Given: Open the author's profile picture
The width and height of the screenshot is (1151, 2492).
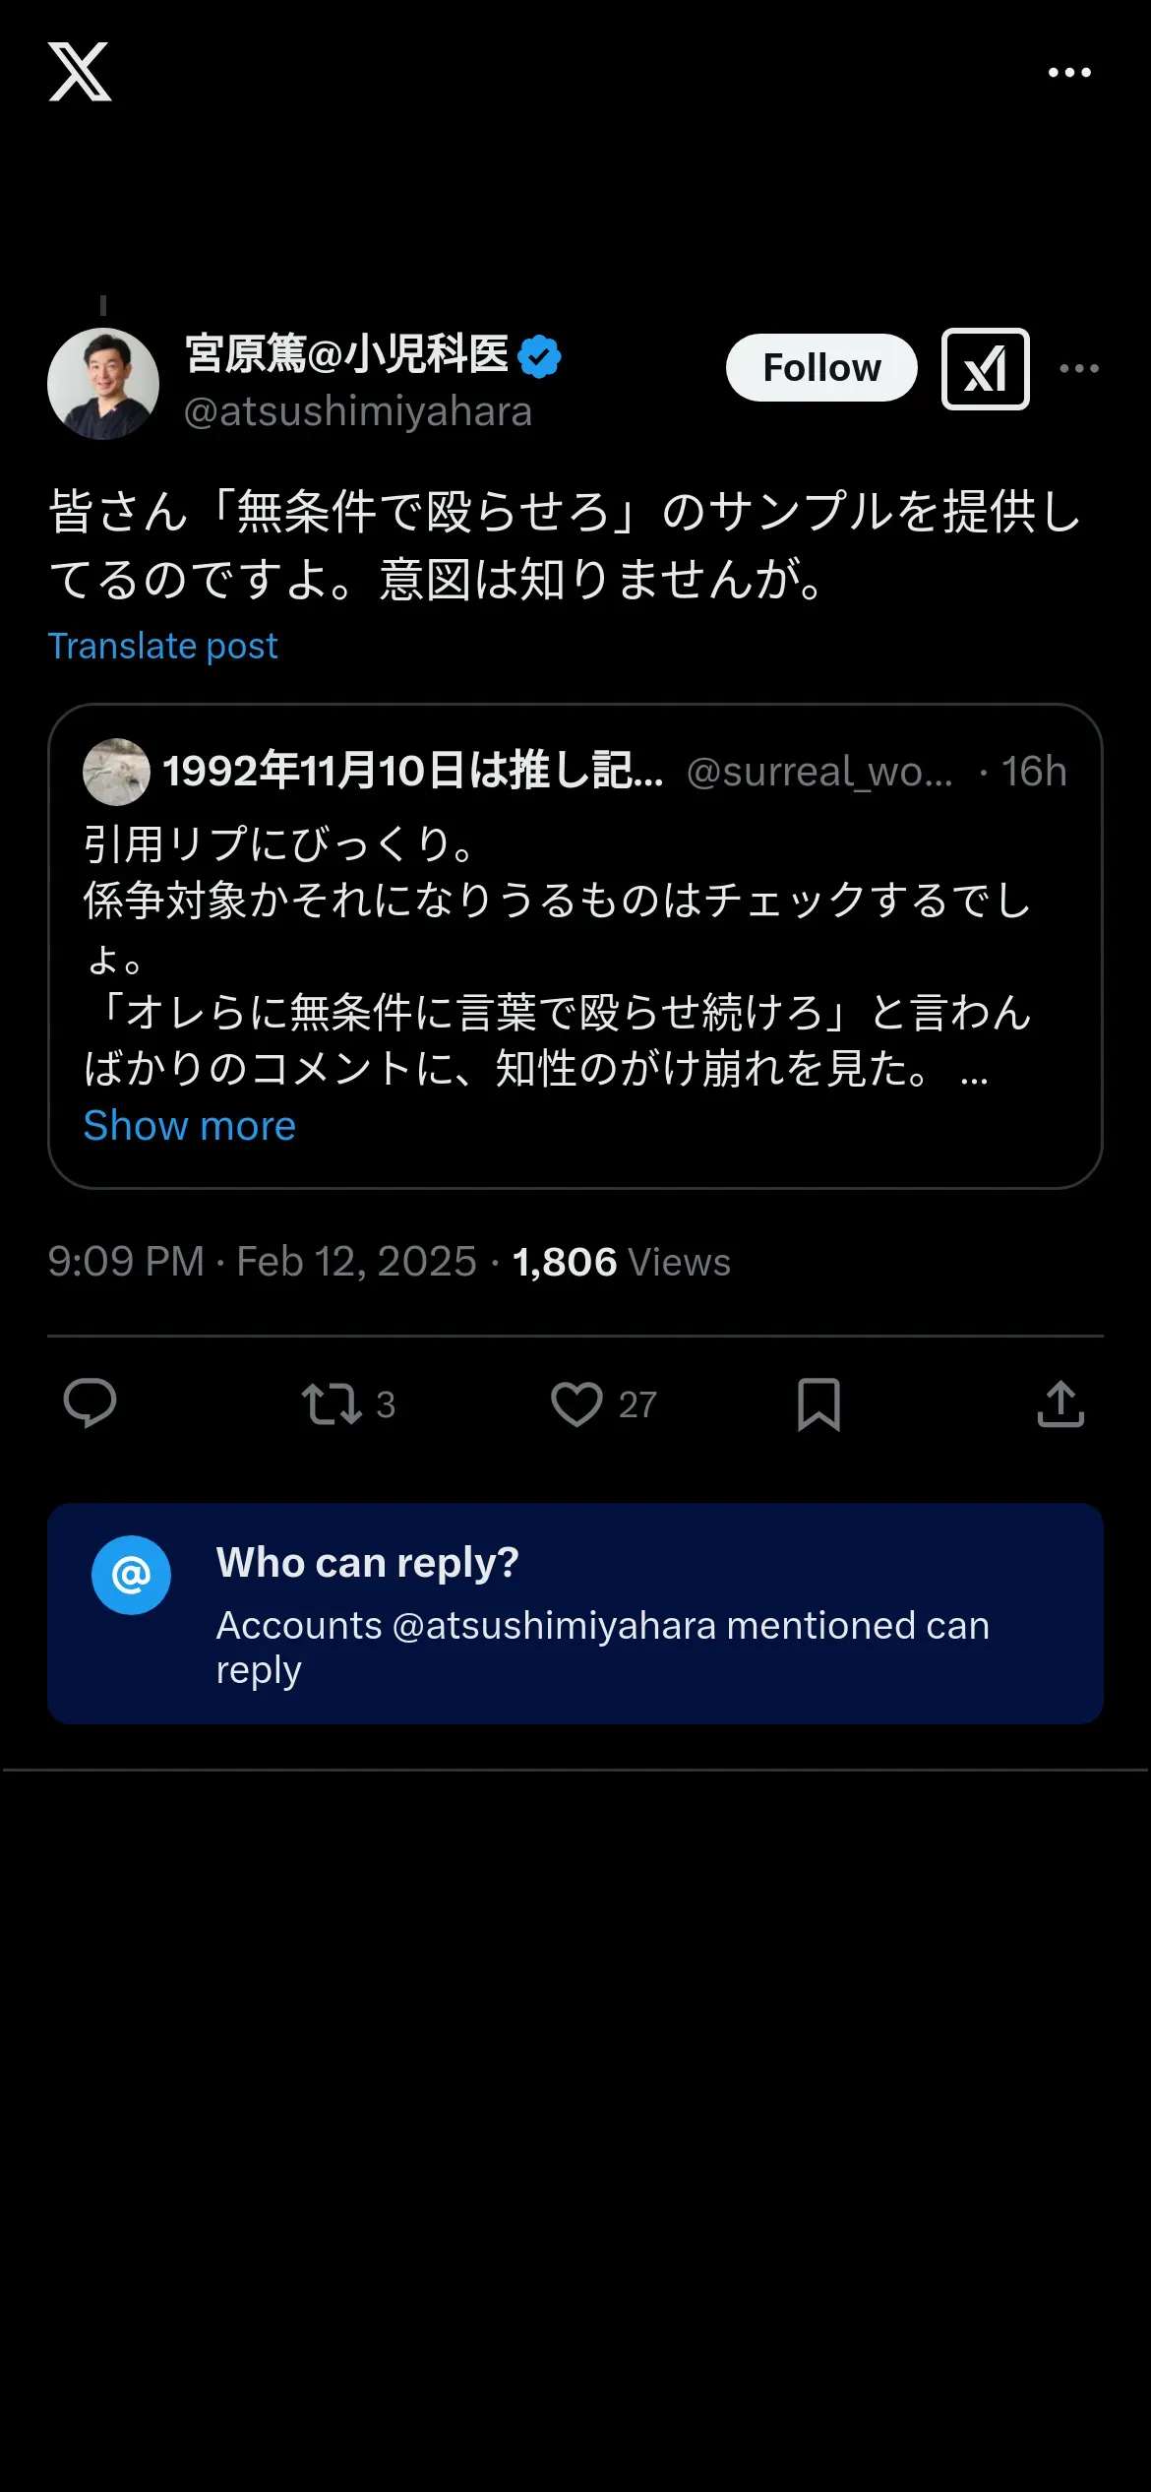Looking at the screenshot, I should [103, 383].
